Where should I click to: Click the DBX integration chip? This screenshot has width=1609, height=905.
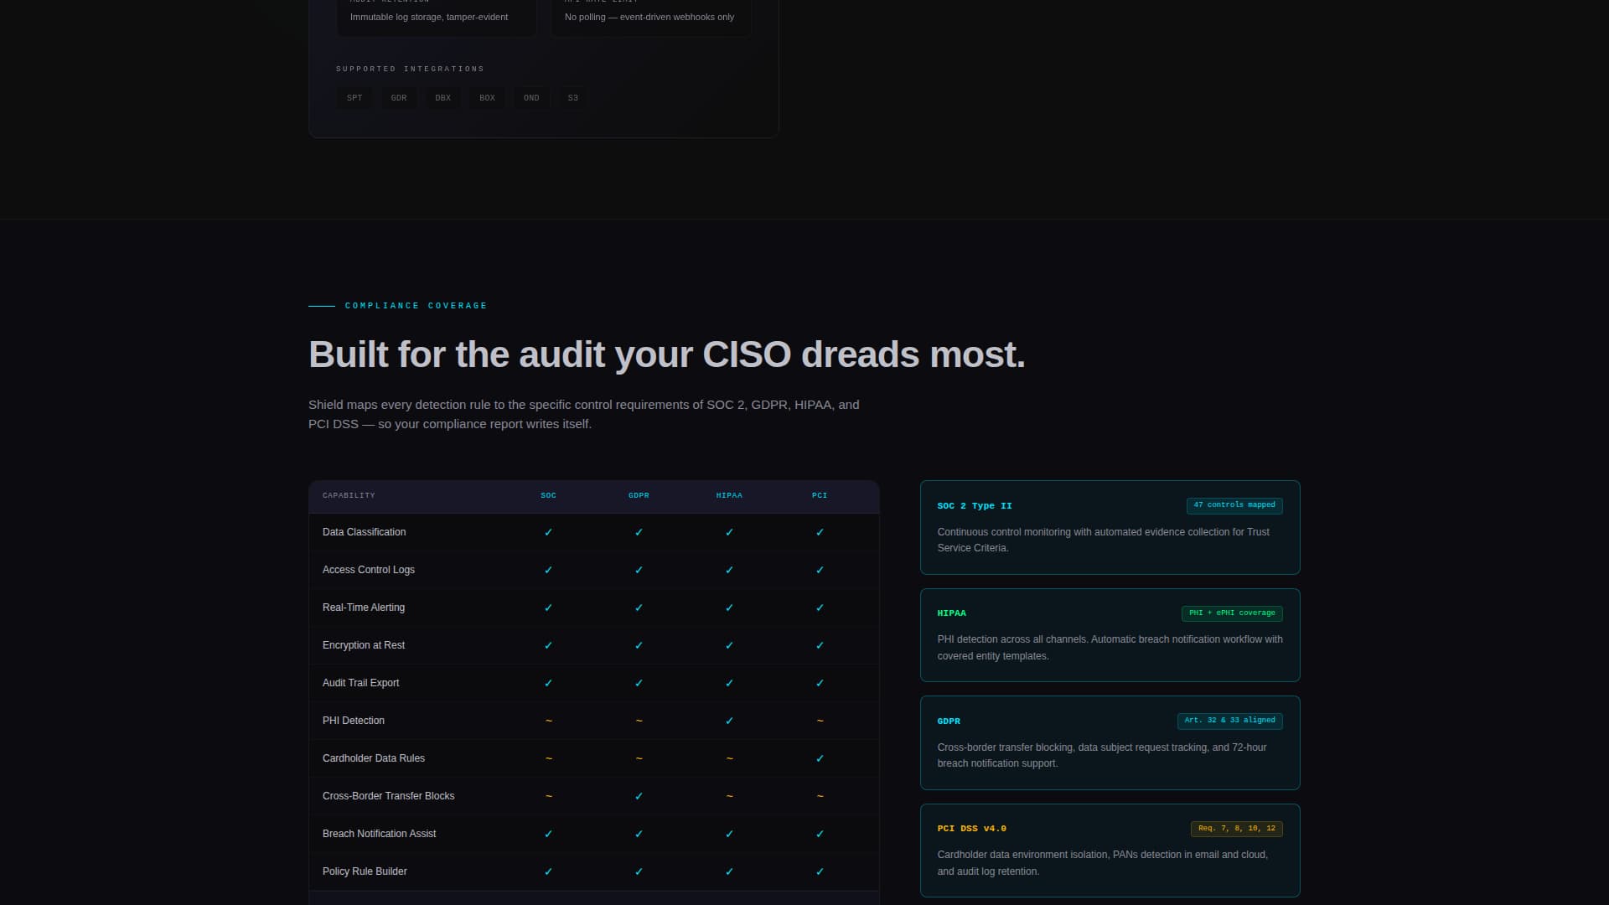[x=443, y=98]
